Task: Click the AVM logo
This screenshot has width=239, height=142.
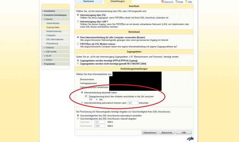Action: tap(189, 139)
